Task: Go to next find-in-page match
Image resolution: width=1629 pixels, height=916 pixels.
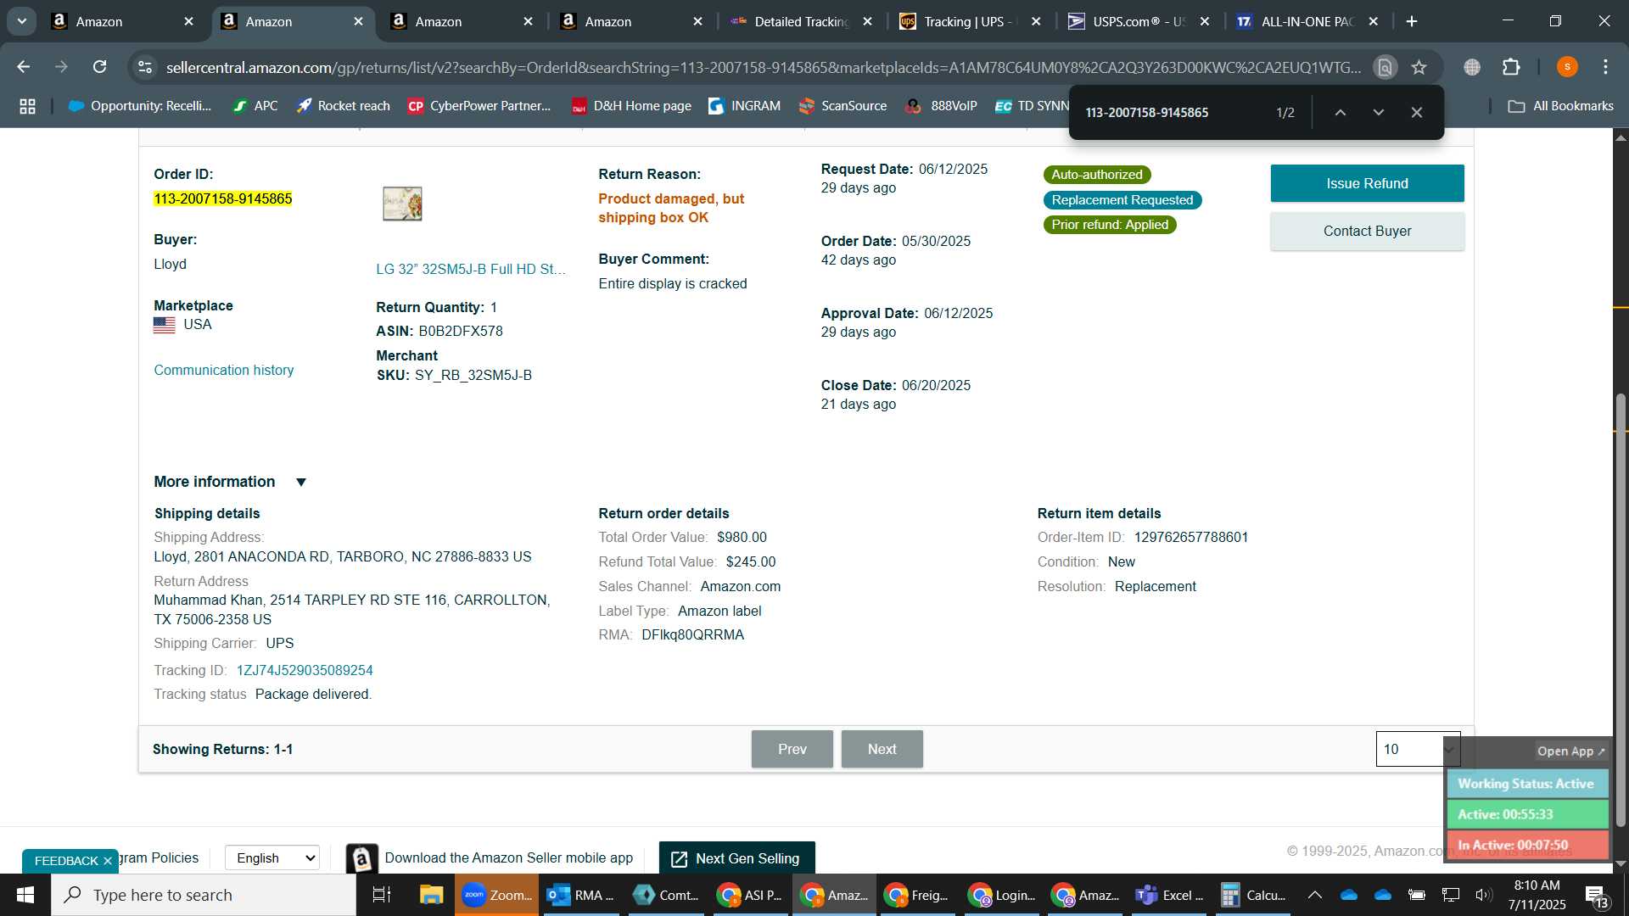Action: [x=1379, y=112]
